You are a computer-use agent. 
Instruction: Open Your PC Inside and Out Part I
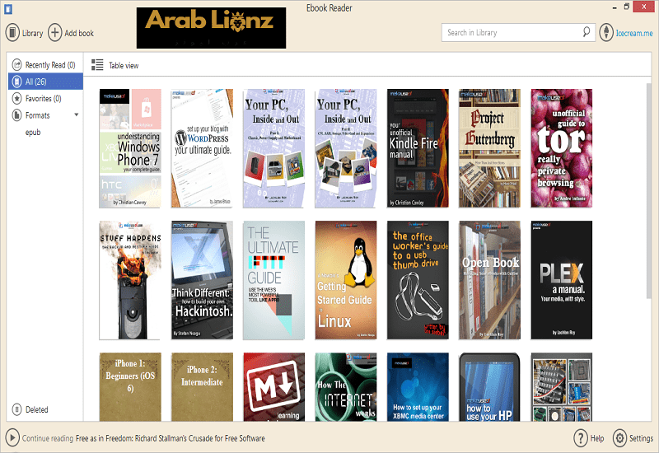[x=273, y=148]
